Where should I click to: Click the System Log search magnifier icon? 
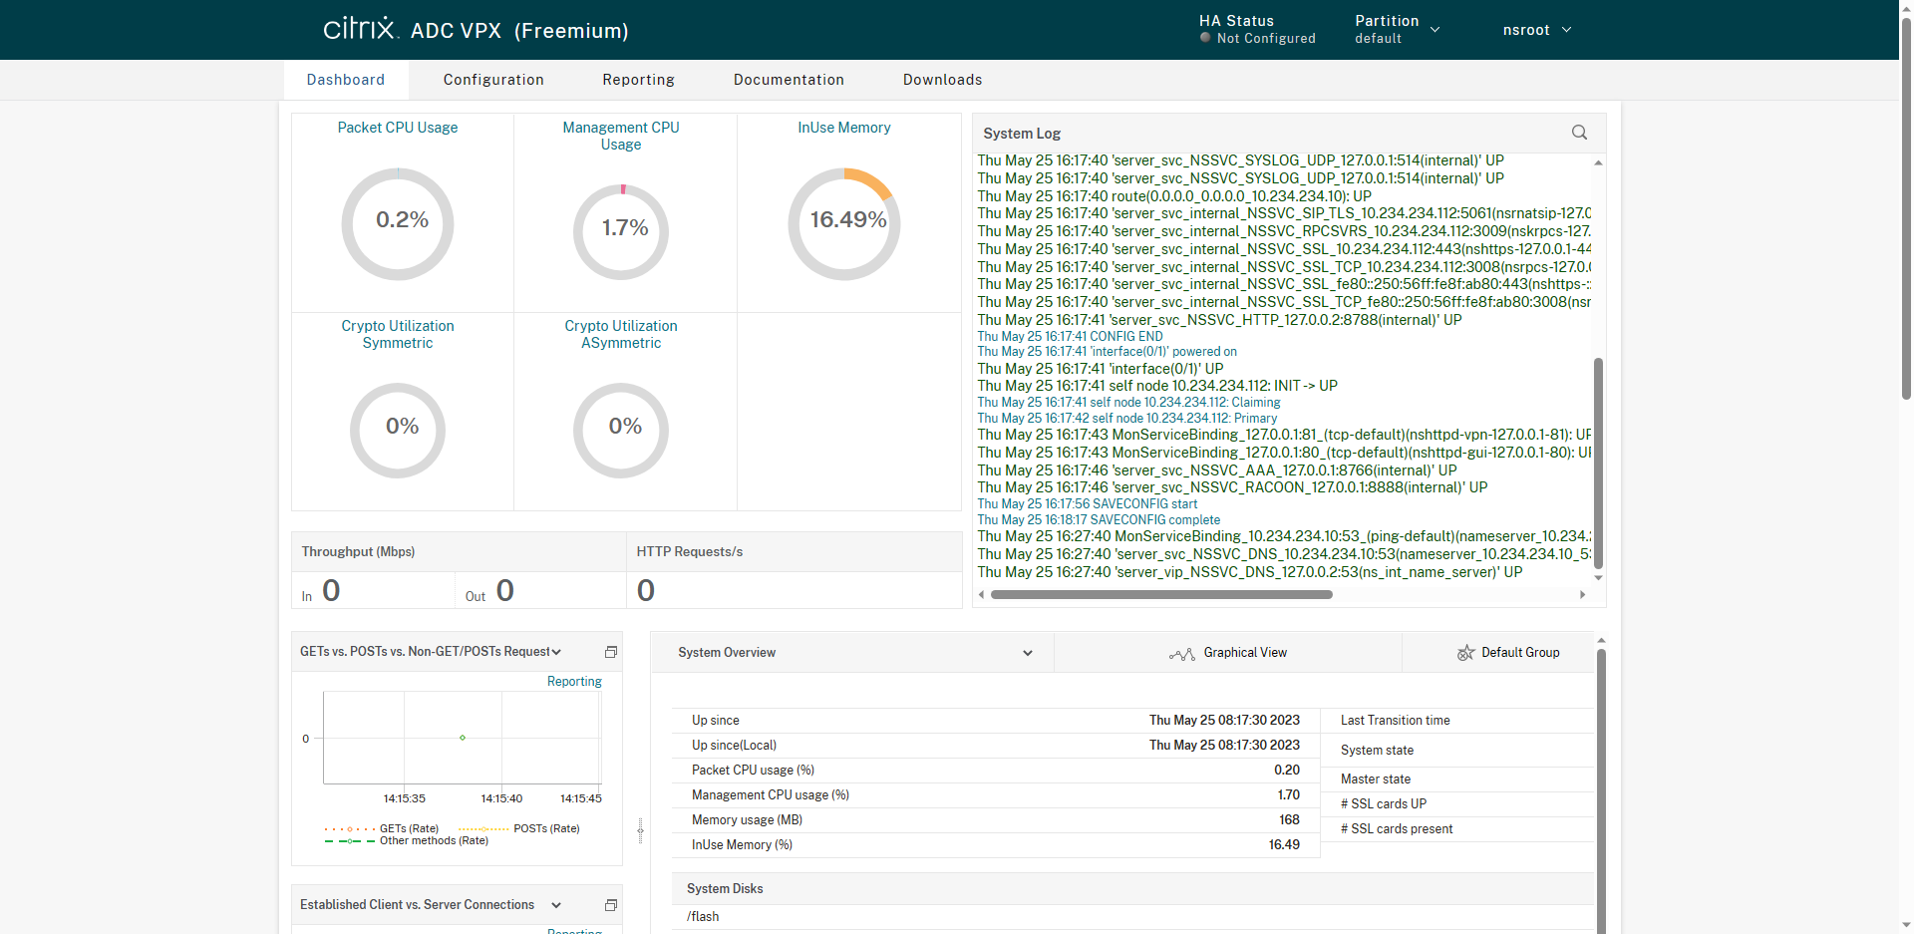pyautogui.click(x=1579, y=133)
